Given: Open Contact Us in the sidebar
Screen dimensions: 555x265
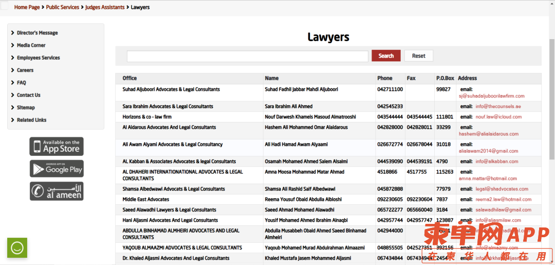Looking at the screenshot, I should [29, 95].
